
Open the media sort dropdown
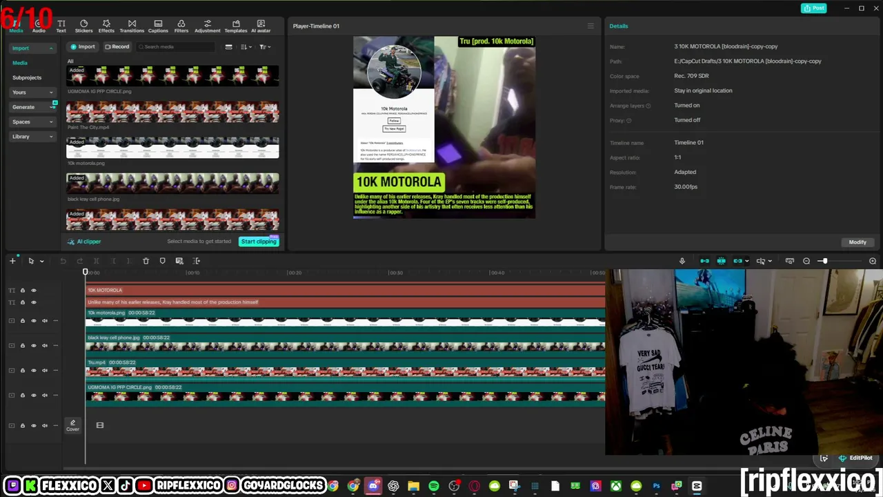pos(246,47)
